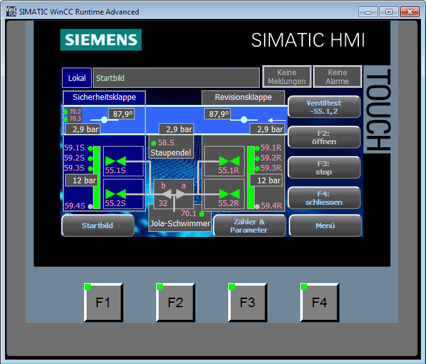The image size is (426, 364).
Task: Open Zähler & Parameter screen
Action: [x=249, y=226]
